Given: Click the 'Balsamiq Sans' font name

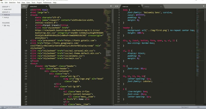Looking at the screenshot, I should [x=152, y=12].
